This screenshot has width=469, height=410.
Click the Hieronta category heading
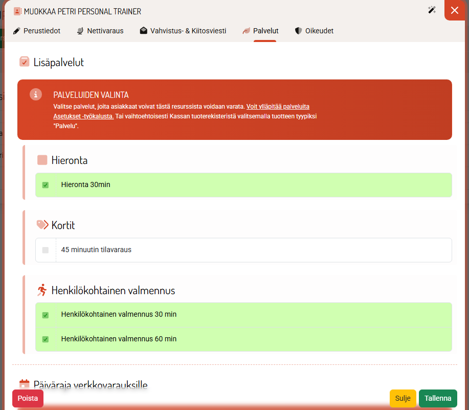pos(70,160)
